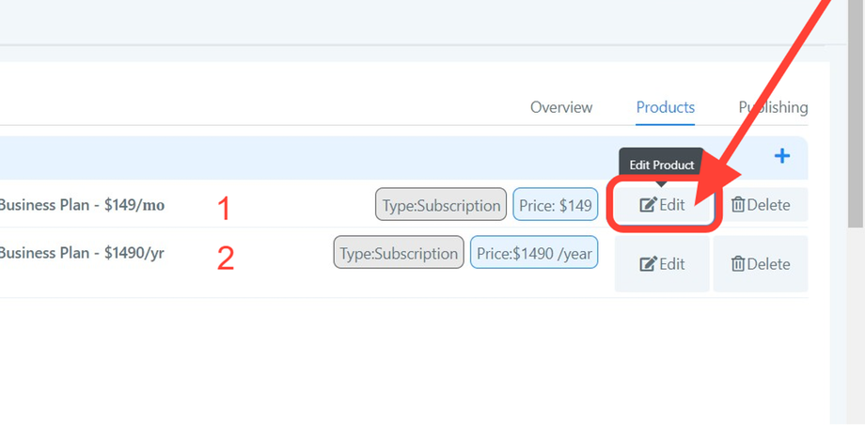Click Type:Subscription badge on $149/mo row

(x=441, y=205)
